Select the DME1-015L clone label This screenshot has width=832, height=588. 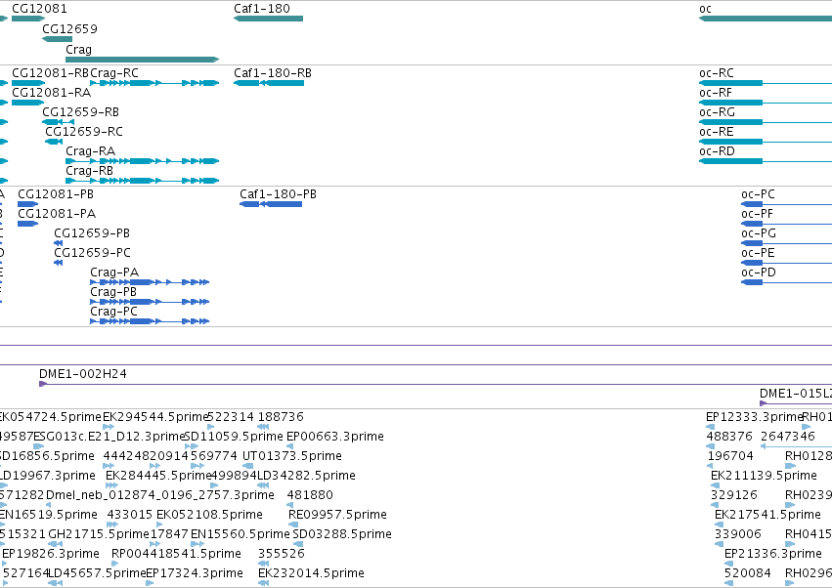tap(796, 394)
